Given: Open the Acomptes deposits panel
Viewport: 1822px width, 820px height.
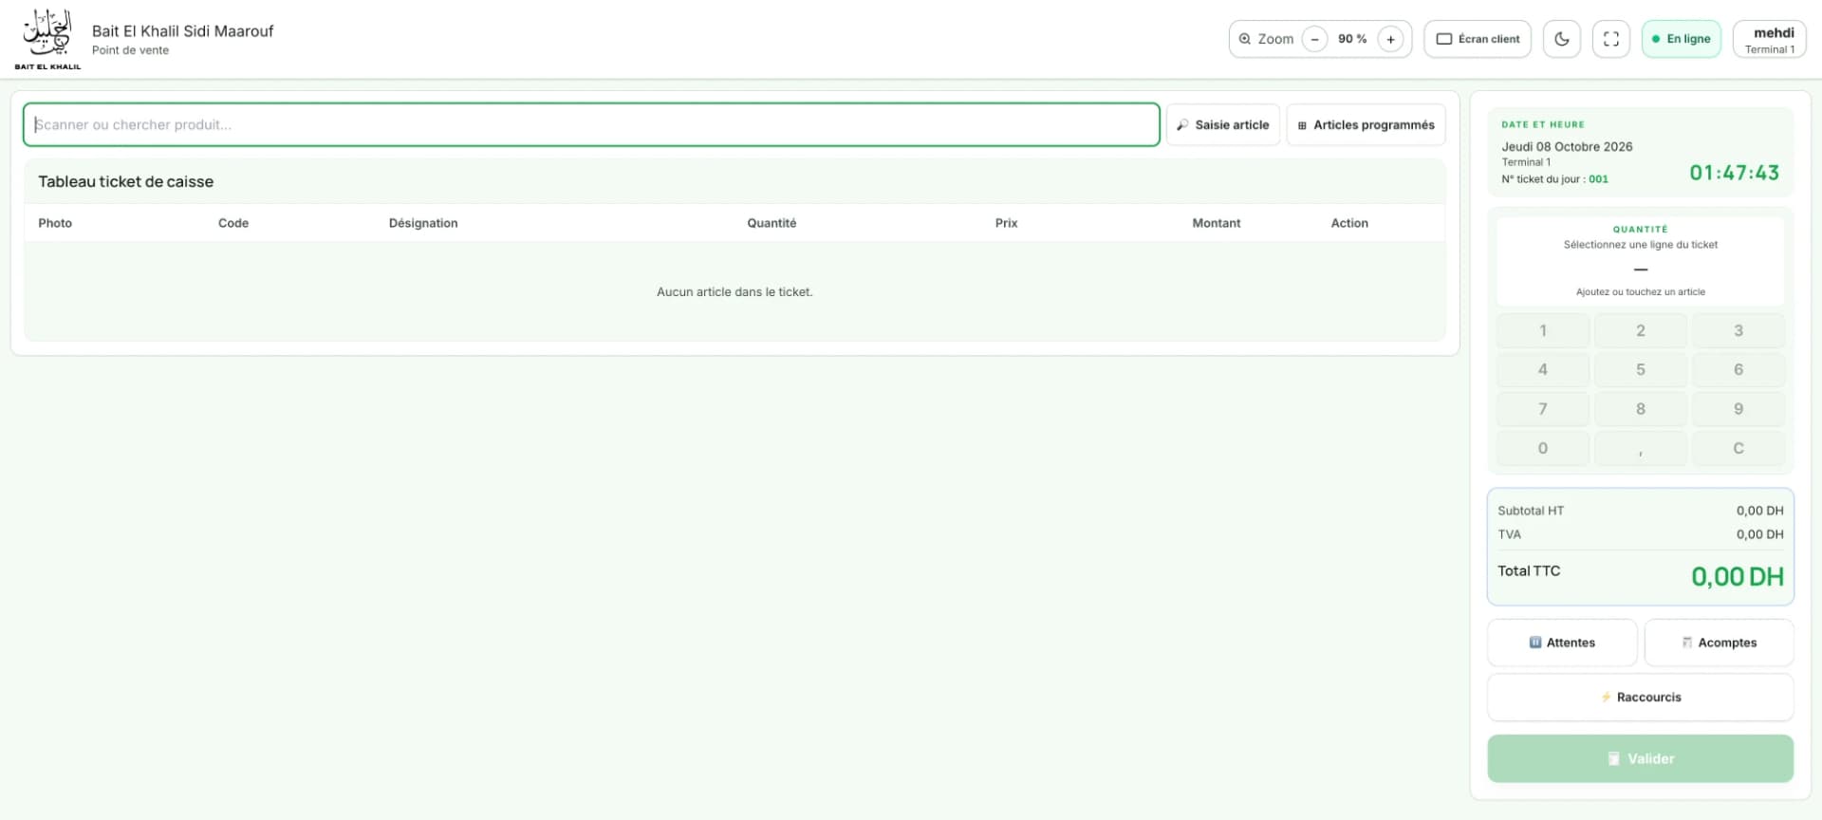Looking at the screenshot, I should (1719, 643).
